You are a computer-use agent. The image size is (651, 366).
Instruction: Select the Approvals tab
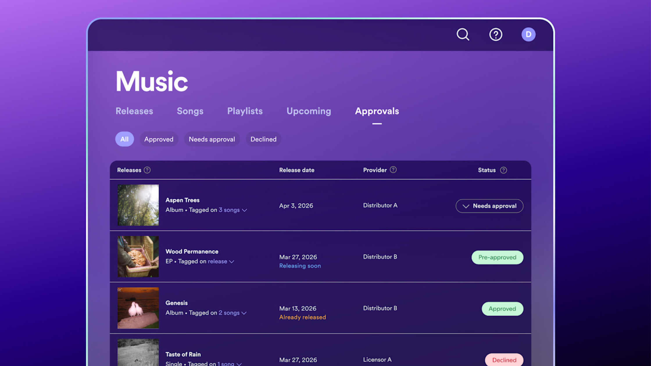377,111
